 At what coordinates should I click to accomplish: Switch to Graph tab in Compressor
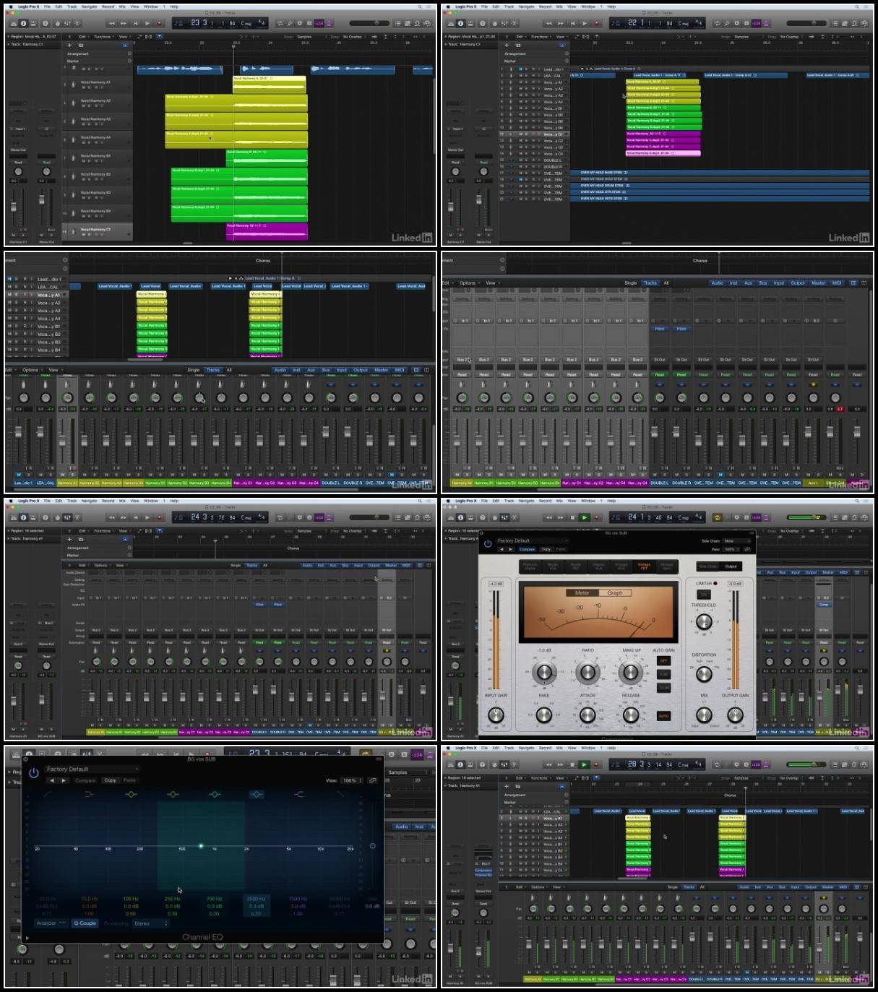point(615,592)
